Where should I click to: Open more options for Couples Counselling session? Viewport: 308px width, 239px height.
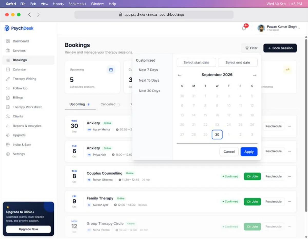(290, 176)
